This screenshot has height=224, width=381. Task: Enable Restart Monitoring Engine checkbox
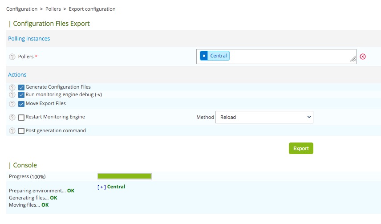pyautogui.click(x=21, y=118)
